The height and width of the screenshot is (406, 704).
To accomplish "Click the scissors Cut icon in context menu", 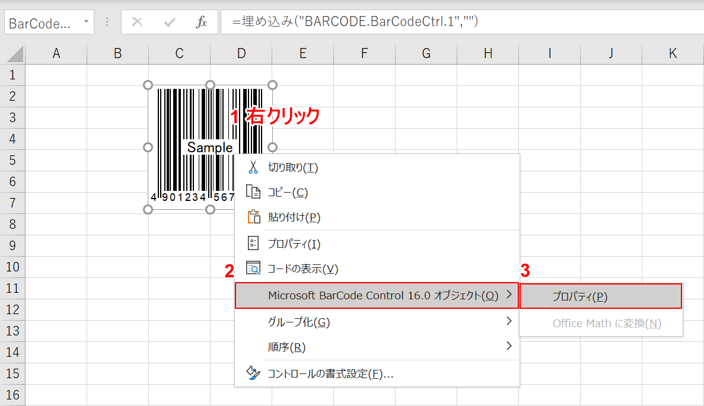I will pos(253,168).
